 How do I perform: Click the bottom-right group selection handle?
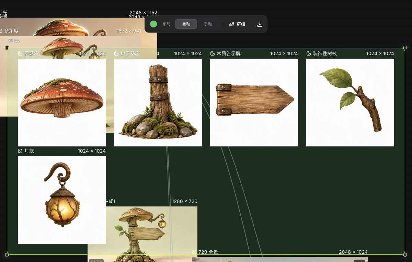coord(405,254)
